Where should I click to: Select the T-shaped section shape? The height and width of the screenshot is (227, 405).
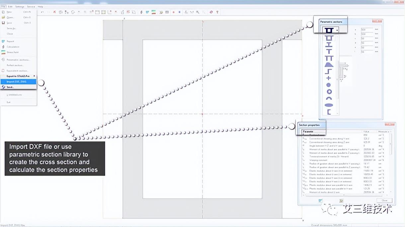pos(329,51)
